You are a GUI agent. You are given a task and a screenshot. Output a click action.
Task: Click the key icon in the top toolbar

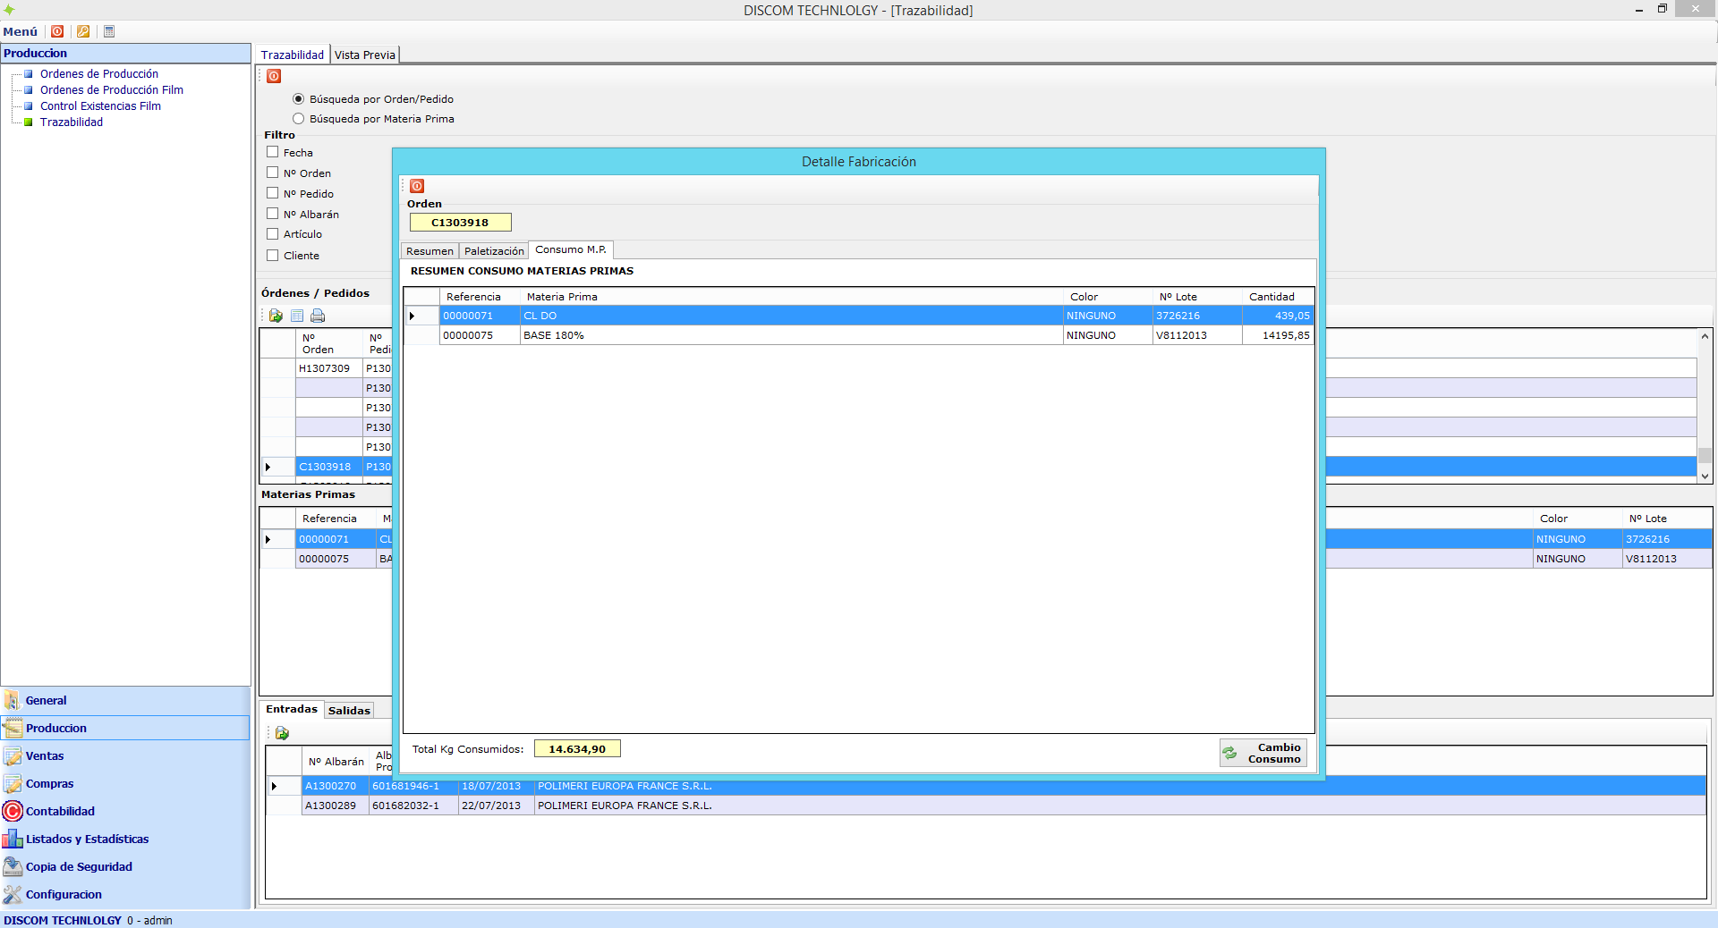(83, 31)
